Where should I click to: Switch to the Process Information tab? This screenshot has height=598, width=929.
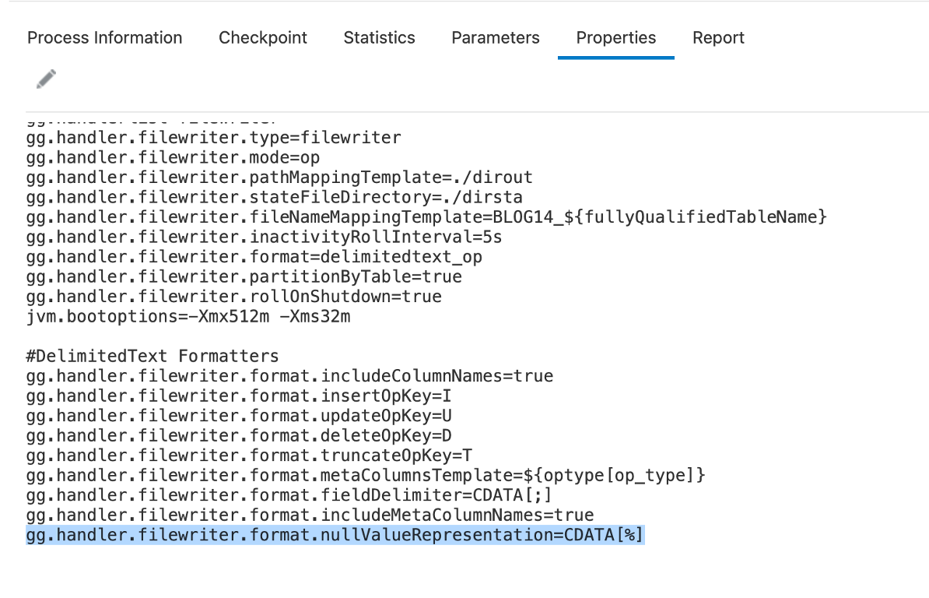tap(105, 38)
